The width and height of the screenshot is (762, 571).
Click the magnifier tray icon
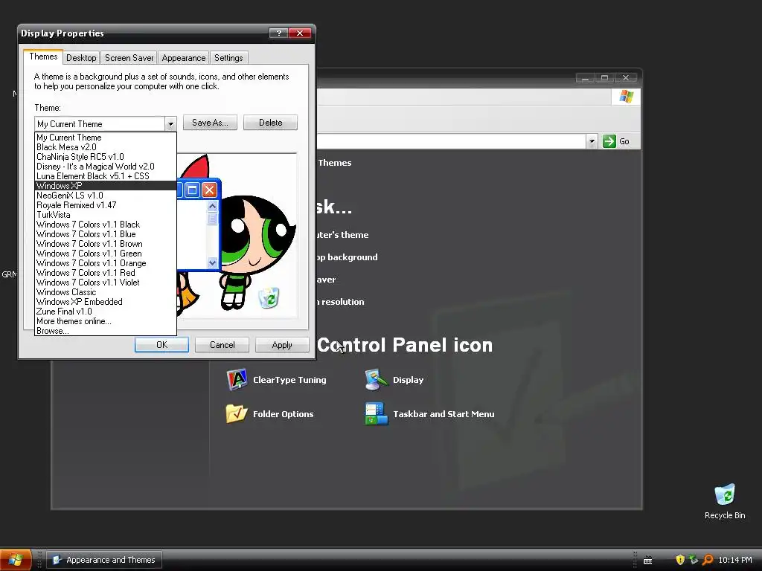(708, 560)
